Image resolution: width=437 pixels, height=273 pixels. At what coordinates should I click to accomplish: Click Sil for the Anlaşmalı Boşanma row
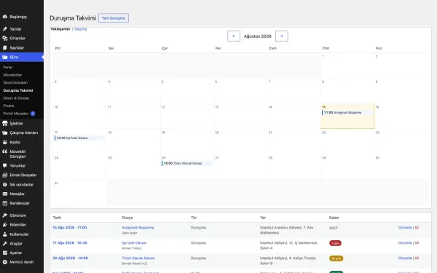coord(417,228)
